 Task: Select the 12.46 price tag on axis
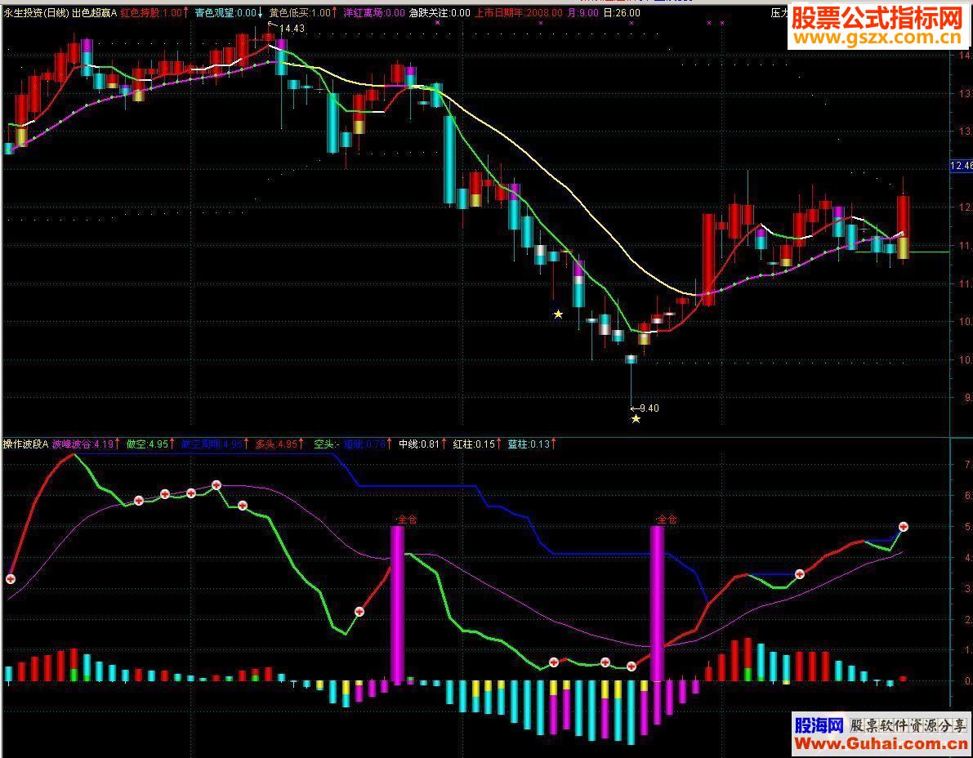click(x=962, y=166)
